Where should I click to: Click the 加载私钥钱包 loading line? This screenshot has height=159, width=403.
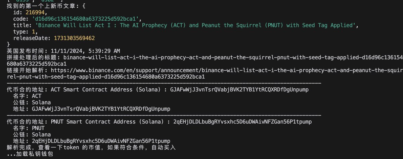30,154
